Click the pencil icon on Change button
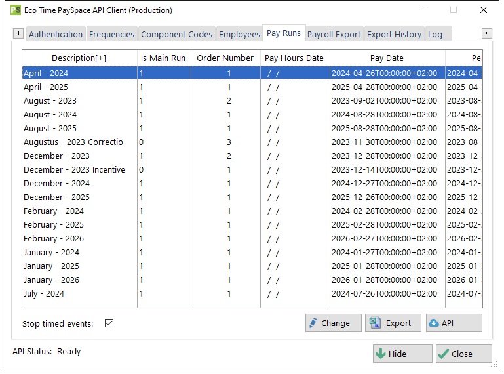The height and width of the screenshot is (374, 504). 313,323
